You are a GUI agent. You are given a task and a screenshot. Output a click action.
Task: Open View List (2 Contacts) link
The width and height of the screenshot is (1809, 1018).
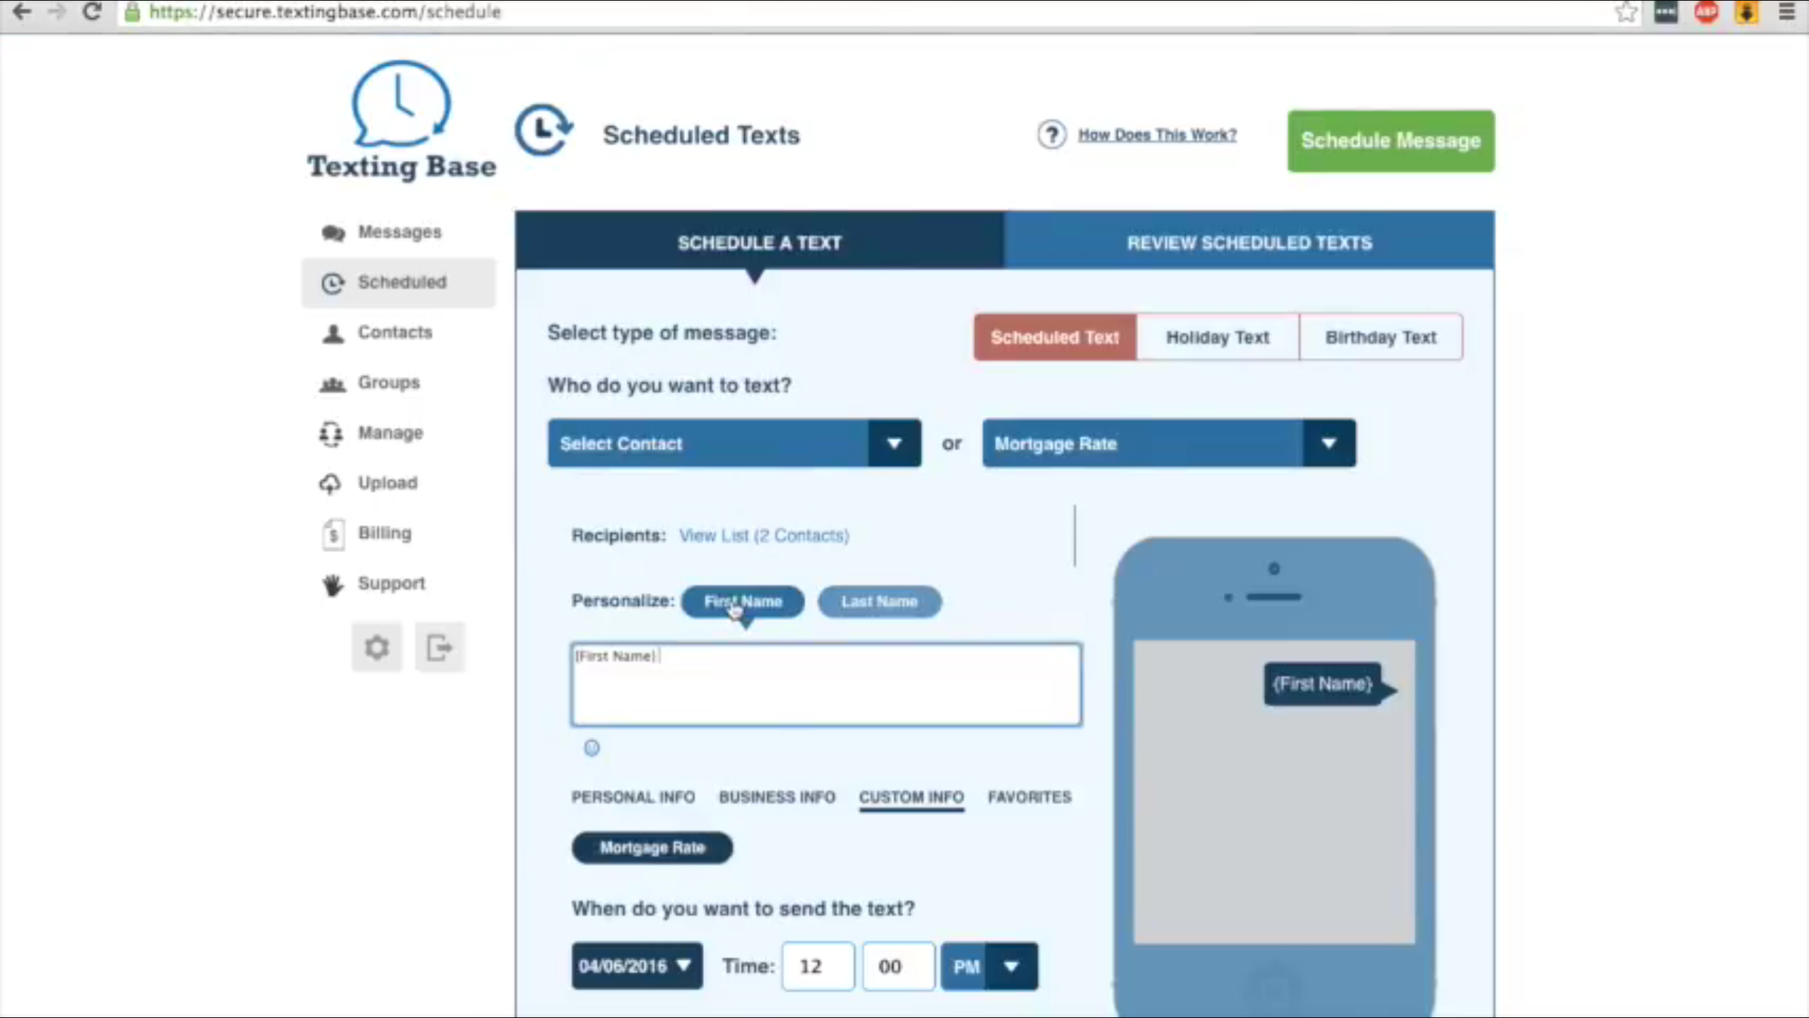coord(764,535)
